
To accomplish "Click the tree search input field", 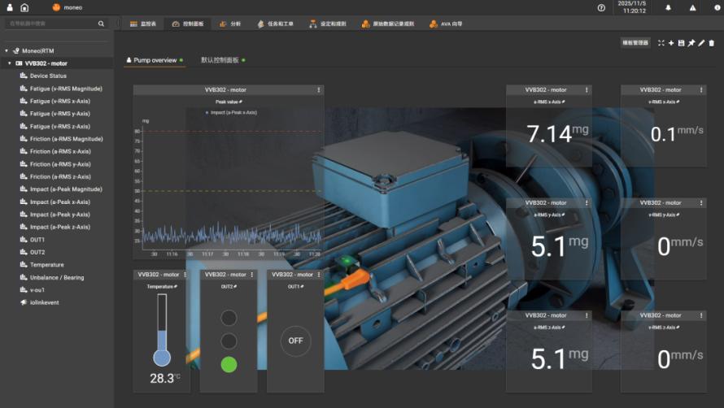I will click(50, 24).
